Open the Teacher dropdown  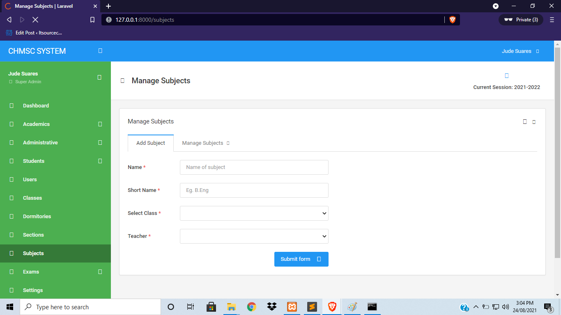point(254,236)
